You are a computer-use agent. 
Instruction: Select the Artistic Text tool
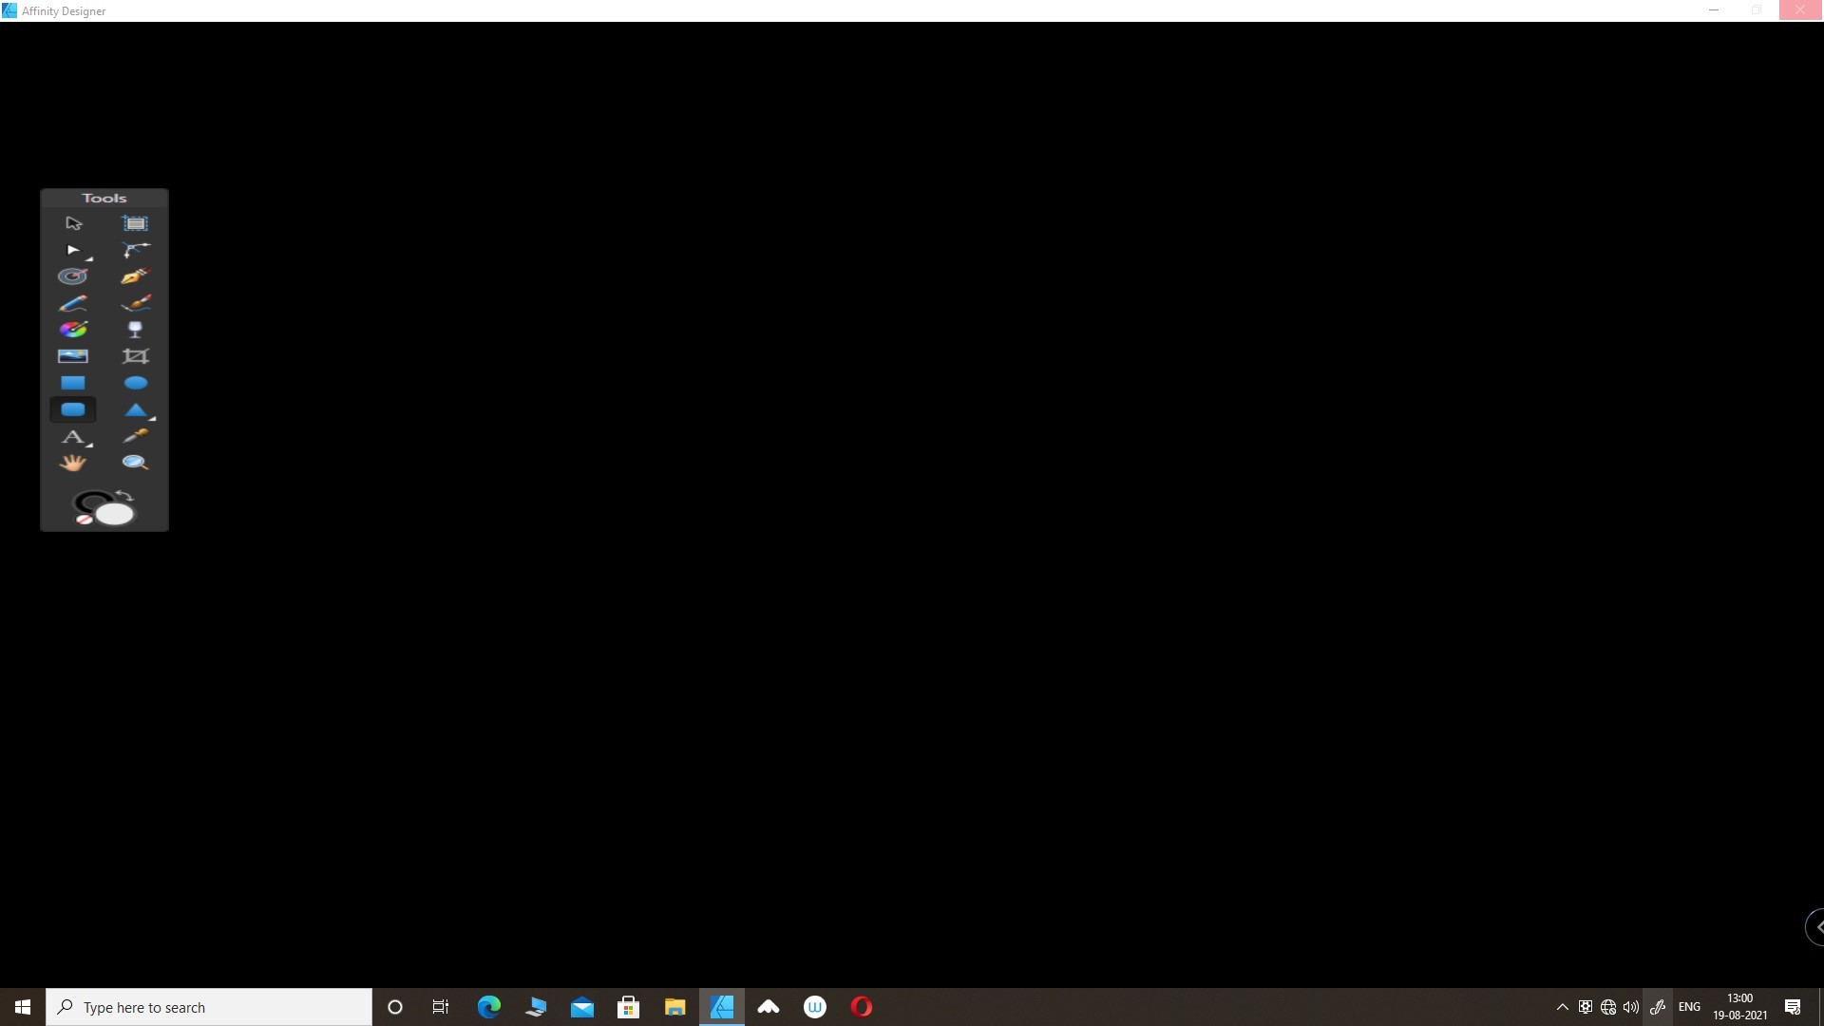click(x=75, y=437)
